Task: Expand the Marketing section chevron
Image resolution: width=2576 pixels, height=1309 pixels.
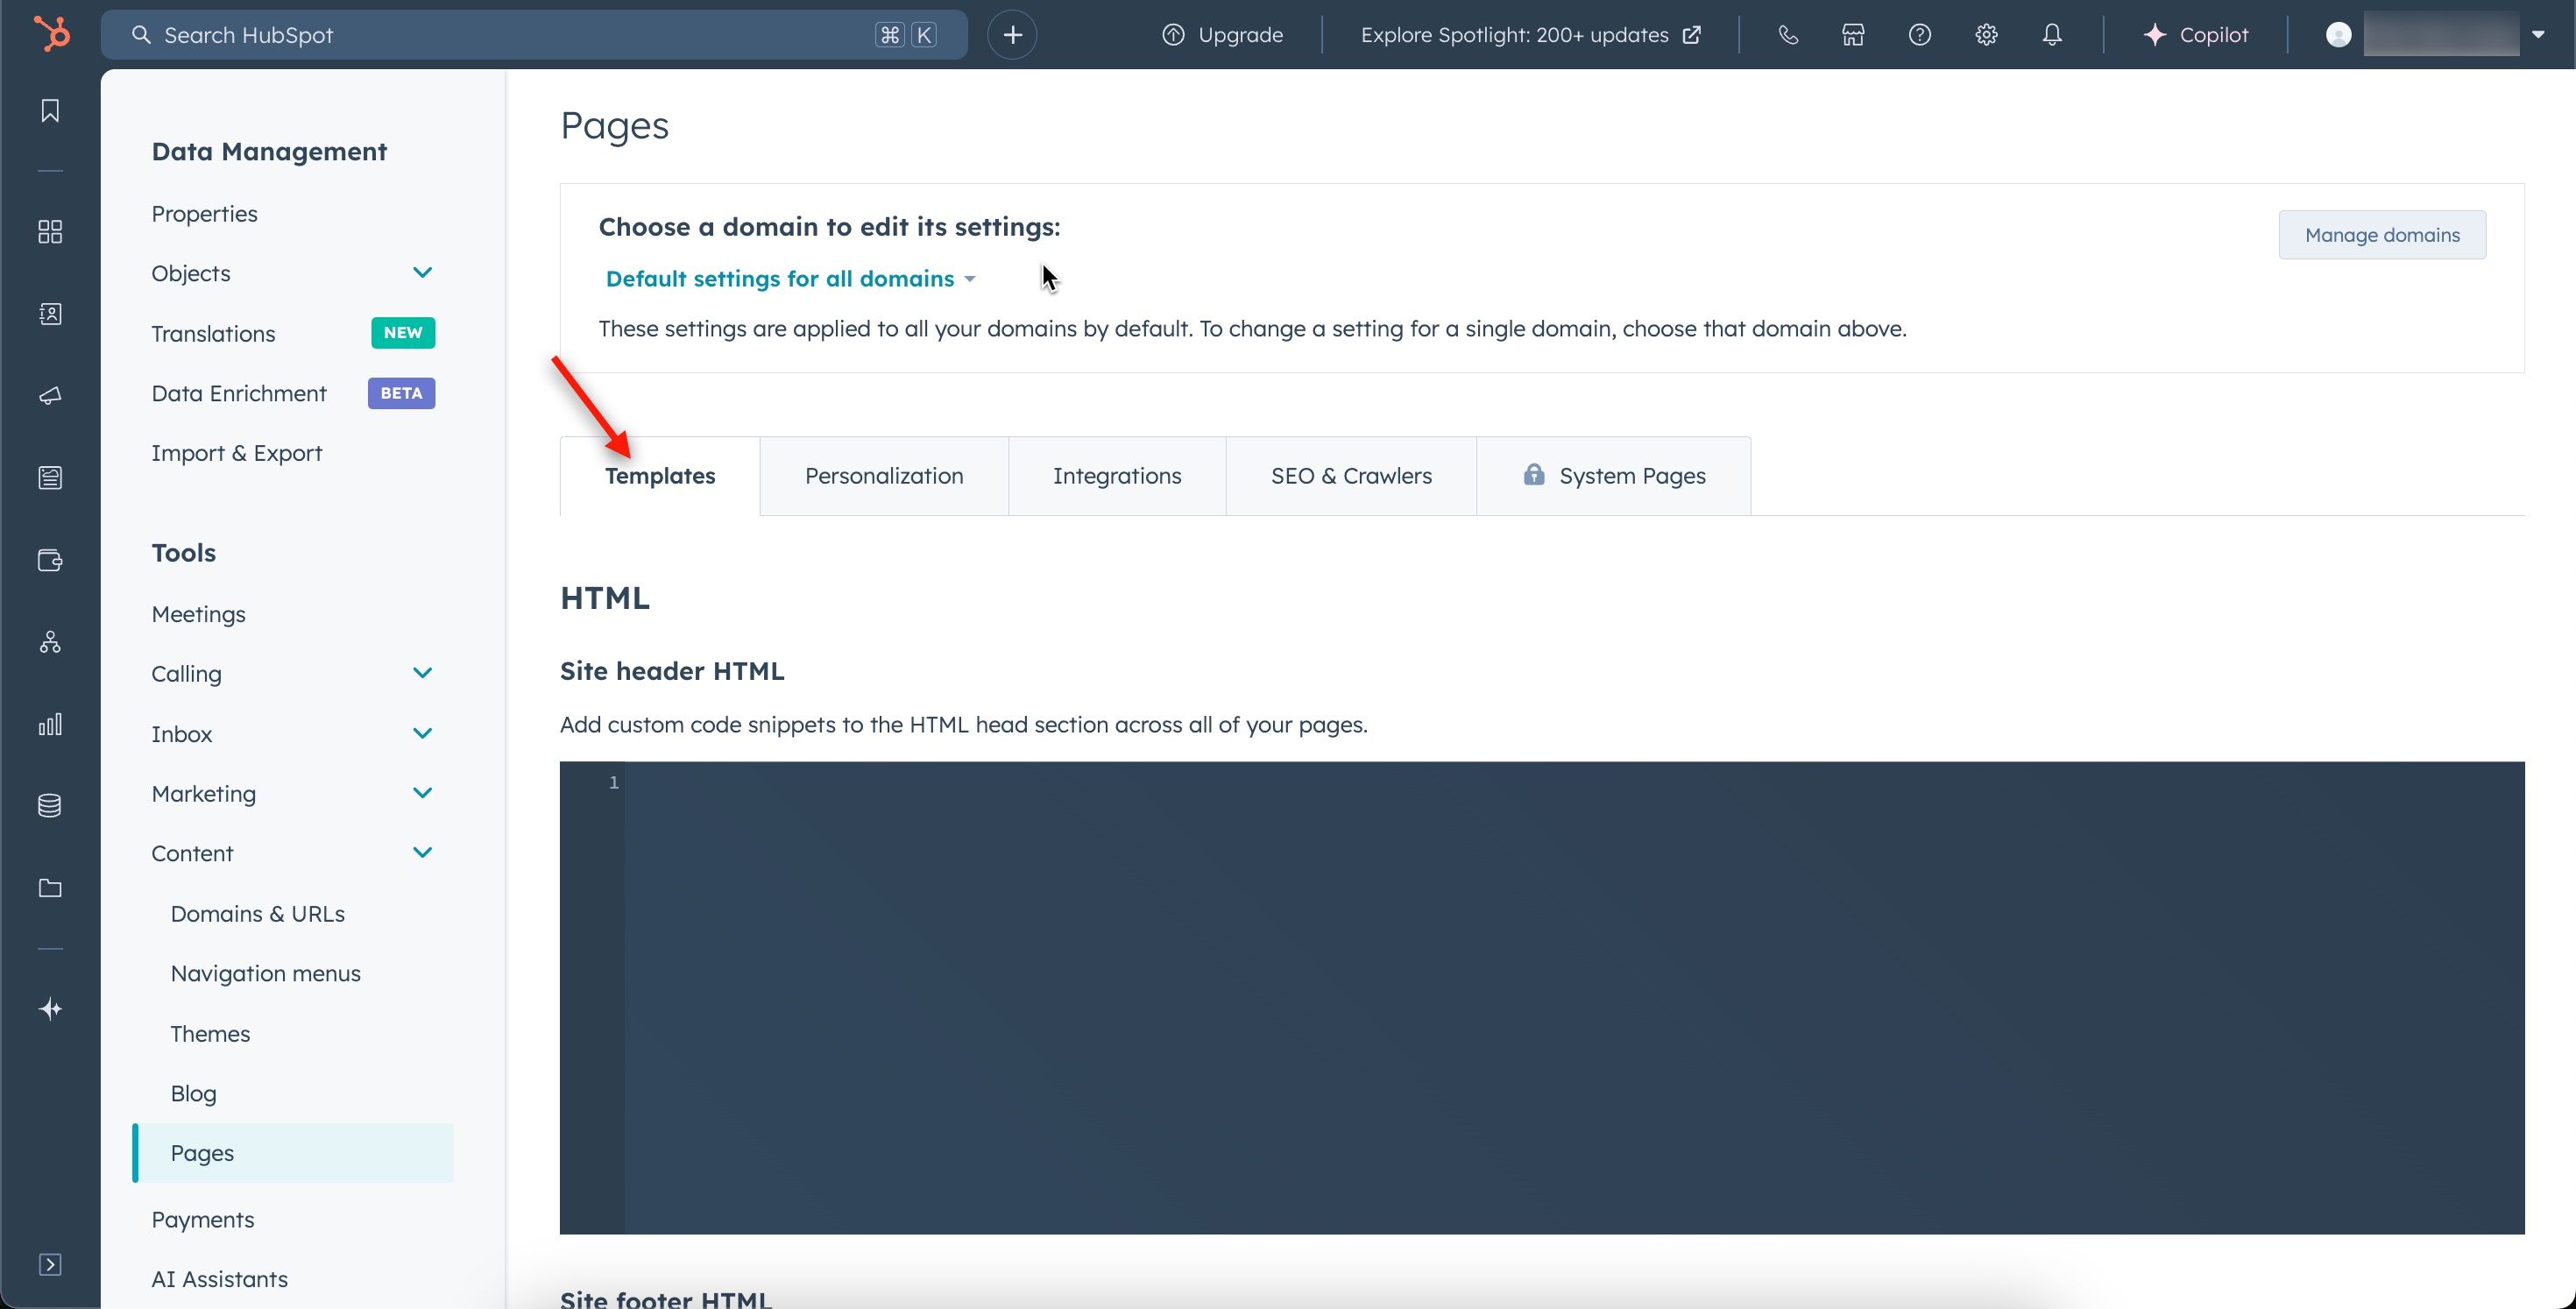Action: (422, 793)
